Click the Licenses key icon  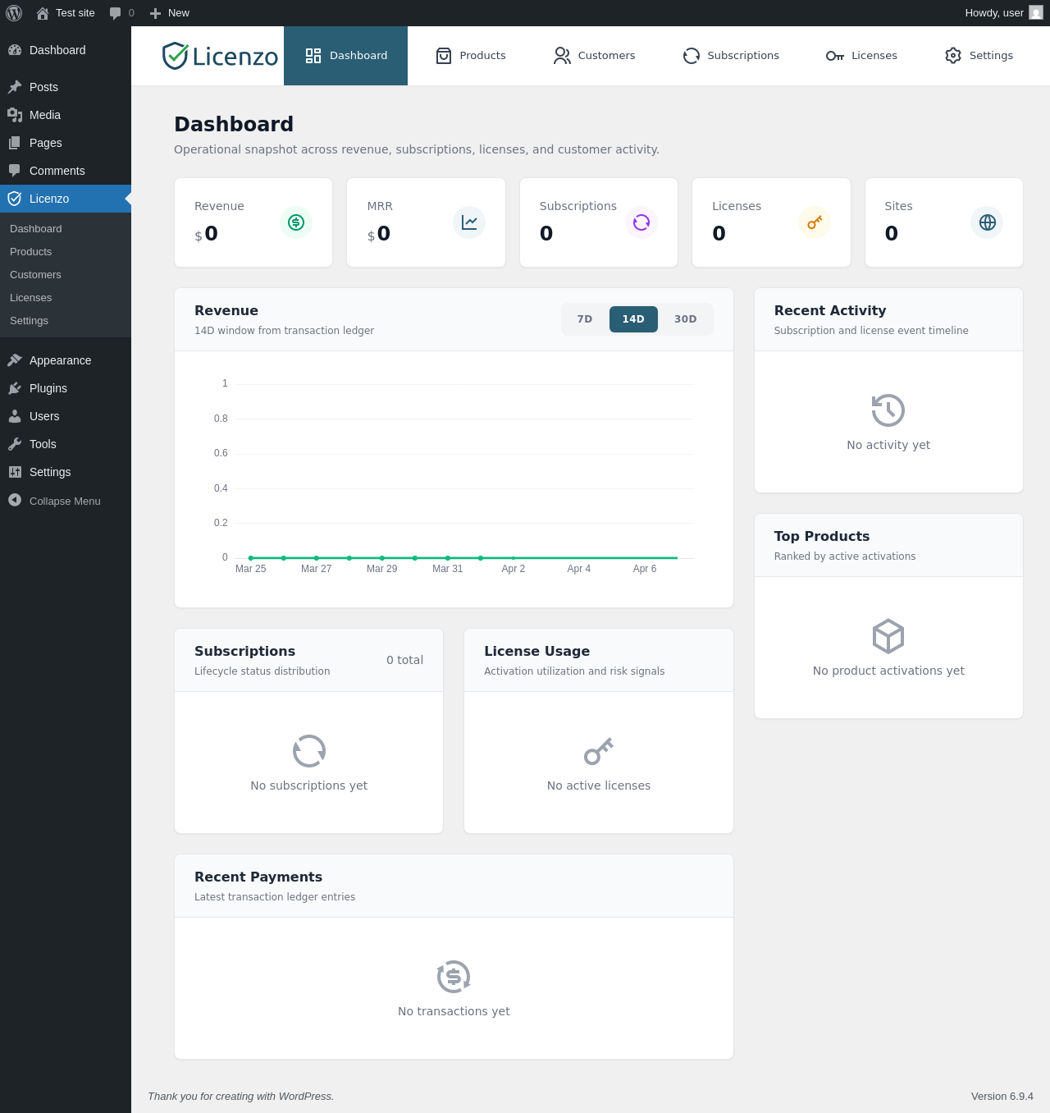coord(815,222)
